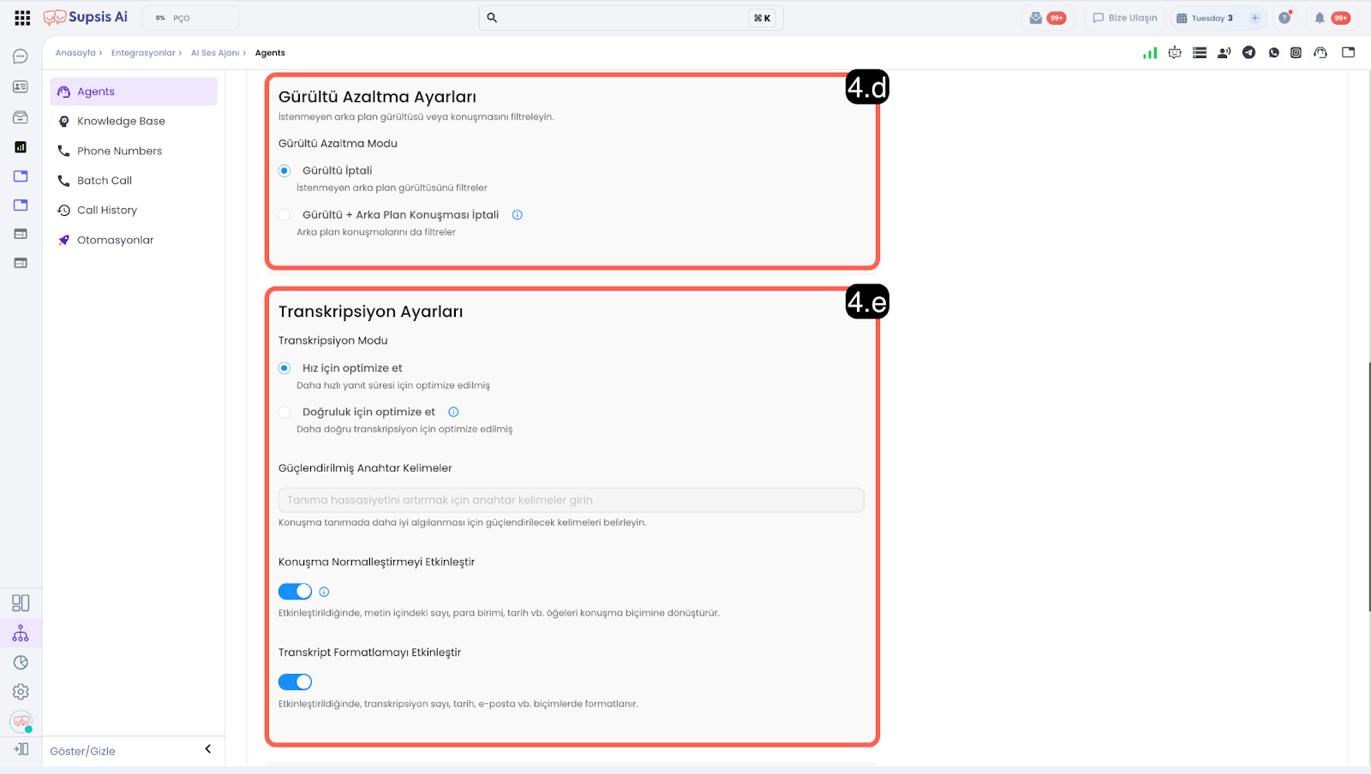Open settings gear in left sidebar
Viewport: 1371px width, 774px height.
(21, 692)
